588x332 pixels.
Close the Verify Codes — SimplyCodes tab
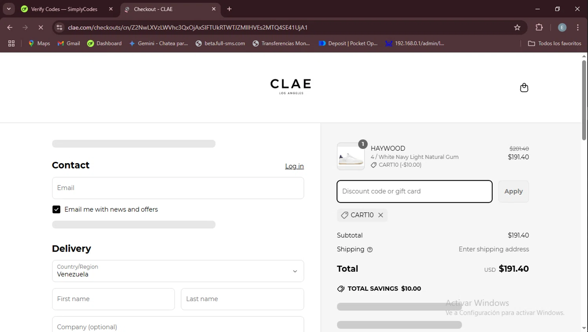[x=111, y=9]
